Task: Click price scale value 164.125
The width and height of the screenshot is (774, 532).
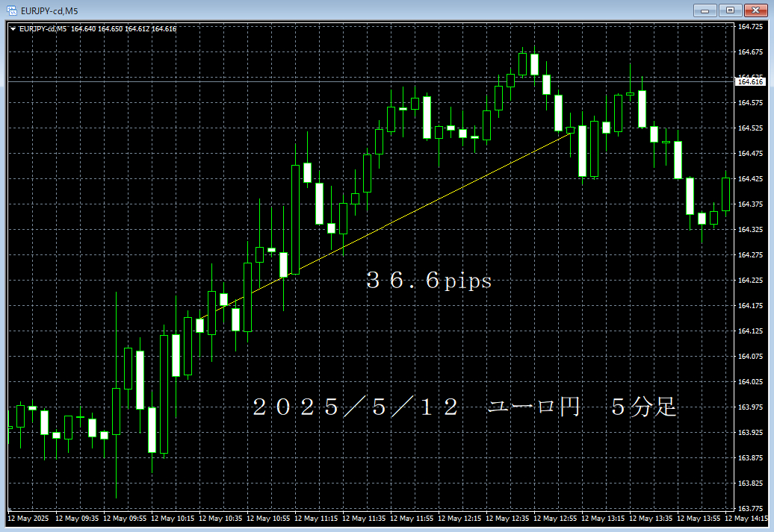Action: [750, 331]
